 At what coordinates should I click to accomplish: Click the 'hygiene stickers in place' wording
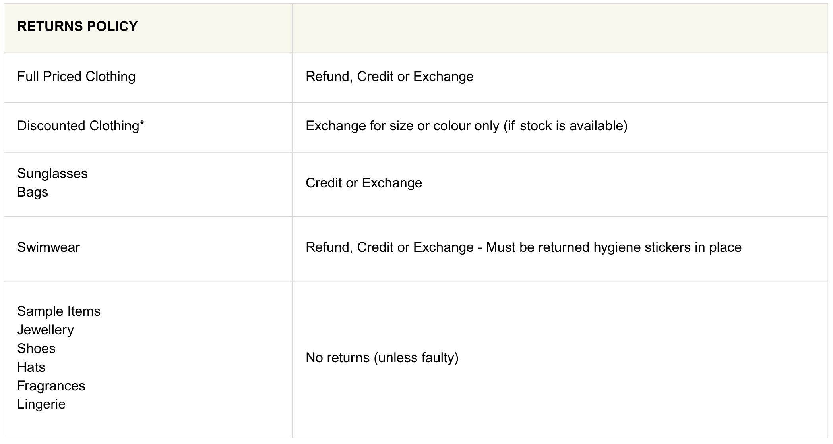click(x=667, y=247)
